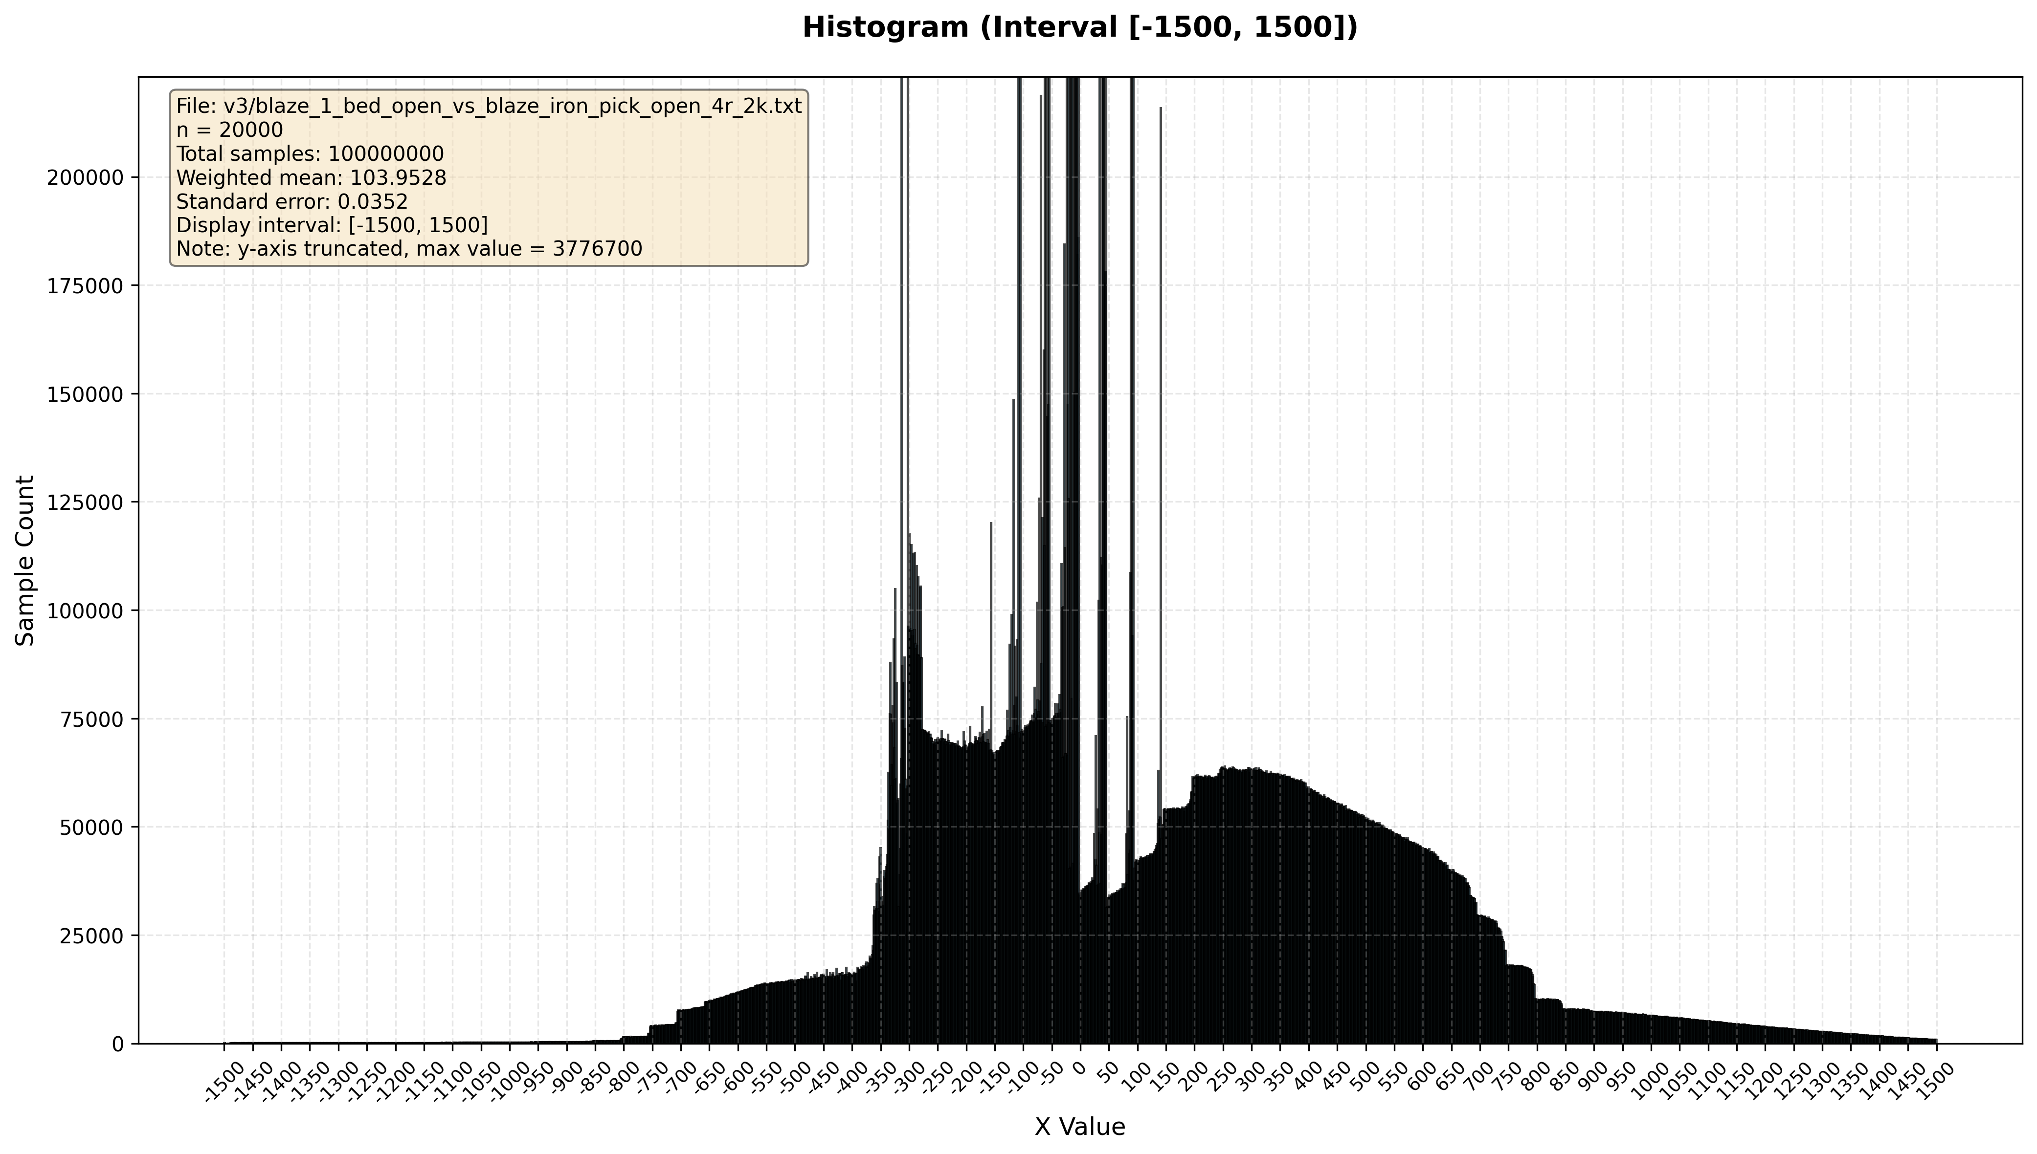
Task: Click the 175000 y-axis tick label
Action: (x=86, y=286)
